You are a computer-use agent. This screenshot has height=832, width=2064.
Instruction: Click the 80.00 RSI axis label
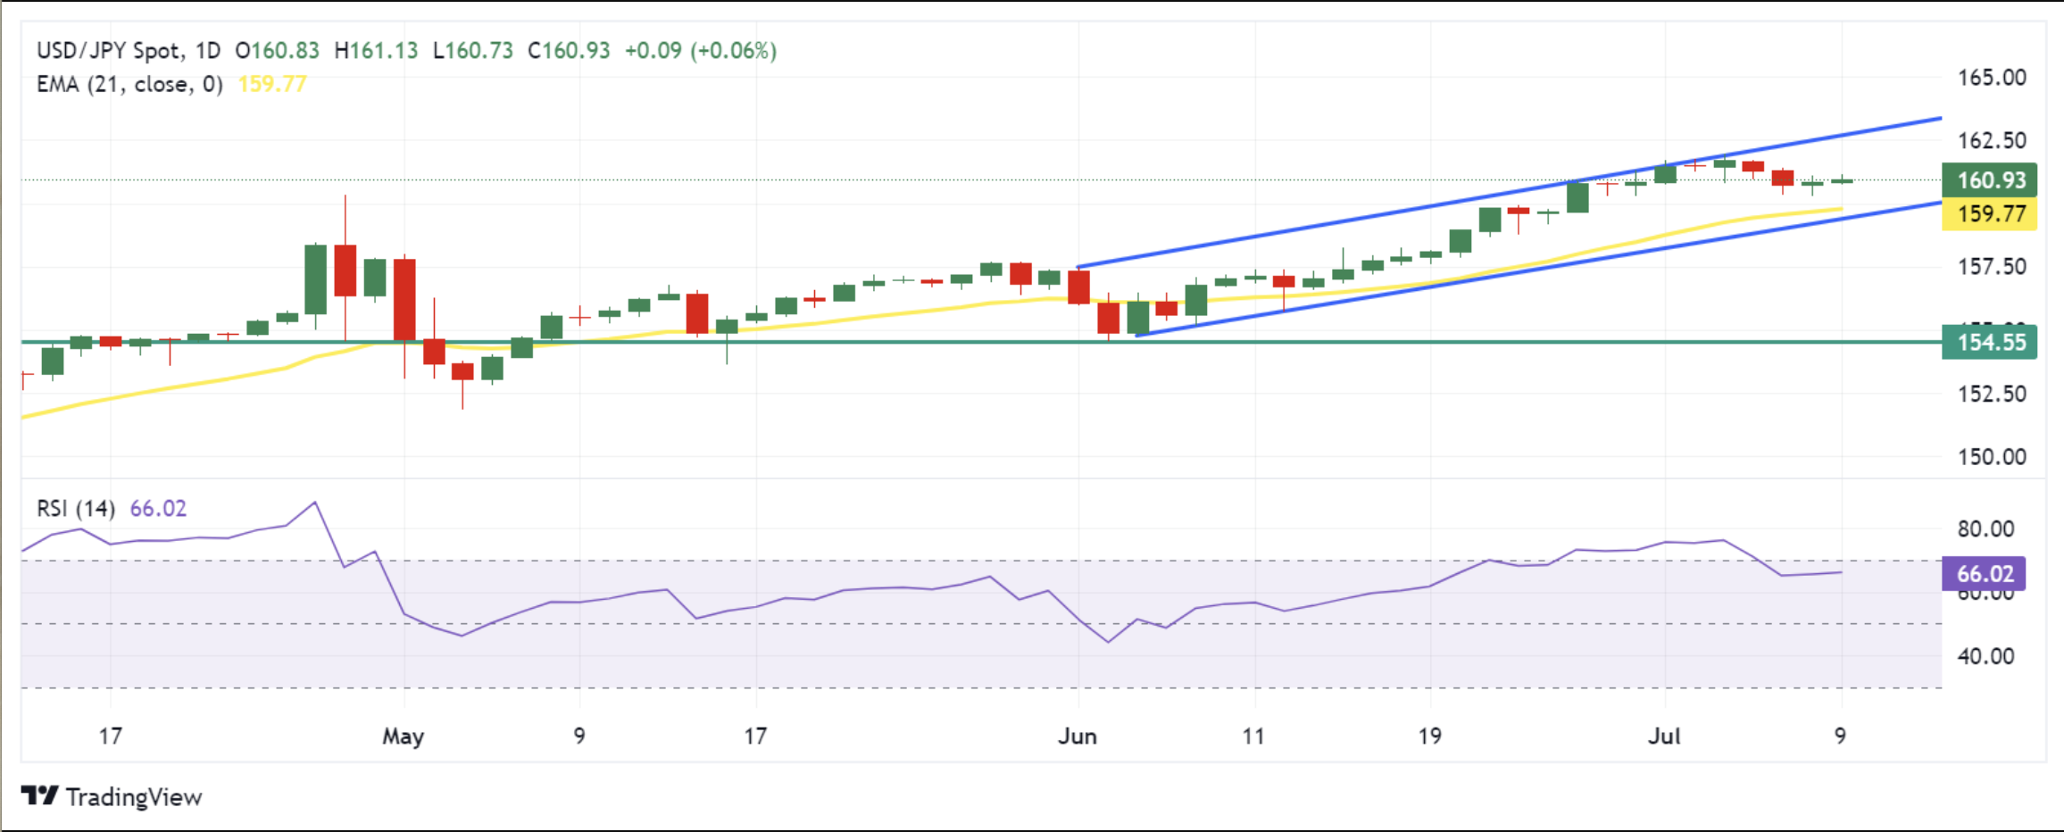pyautogui.click(x=1985, y=529)
